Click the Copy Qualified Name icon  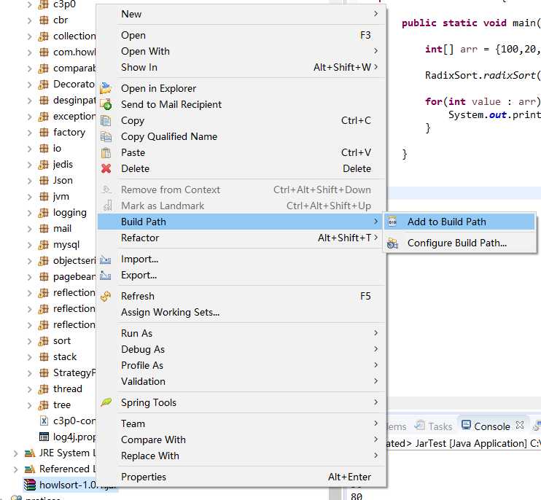coord(106,136)
